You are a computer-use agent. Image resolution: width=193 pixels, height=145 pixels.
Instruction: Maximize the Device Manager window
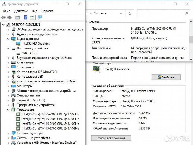click(x=67, y=4)
